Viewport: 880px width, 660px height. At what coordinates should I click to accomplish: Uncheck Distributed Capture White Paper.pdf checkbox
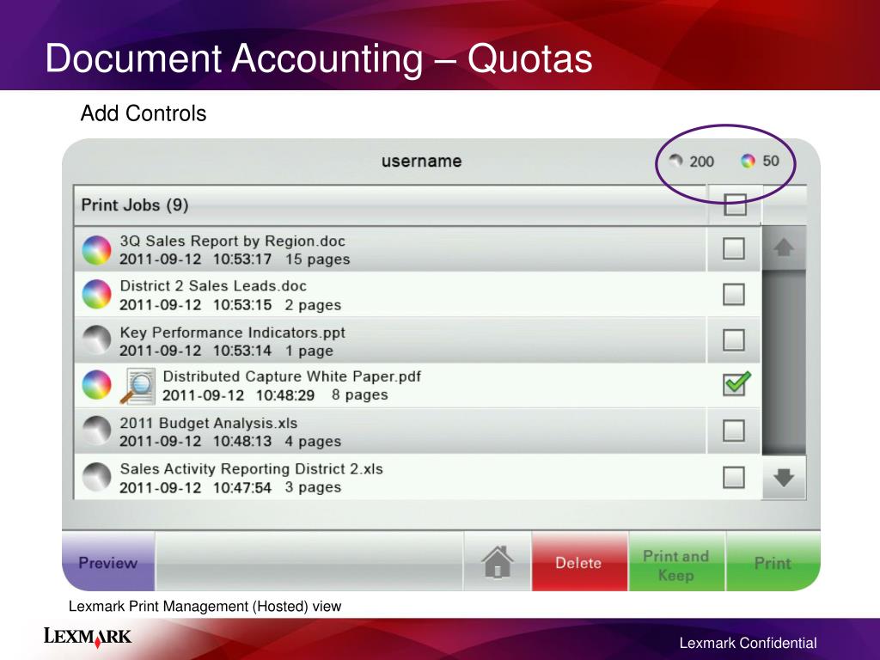[x=736, y=384]
